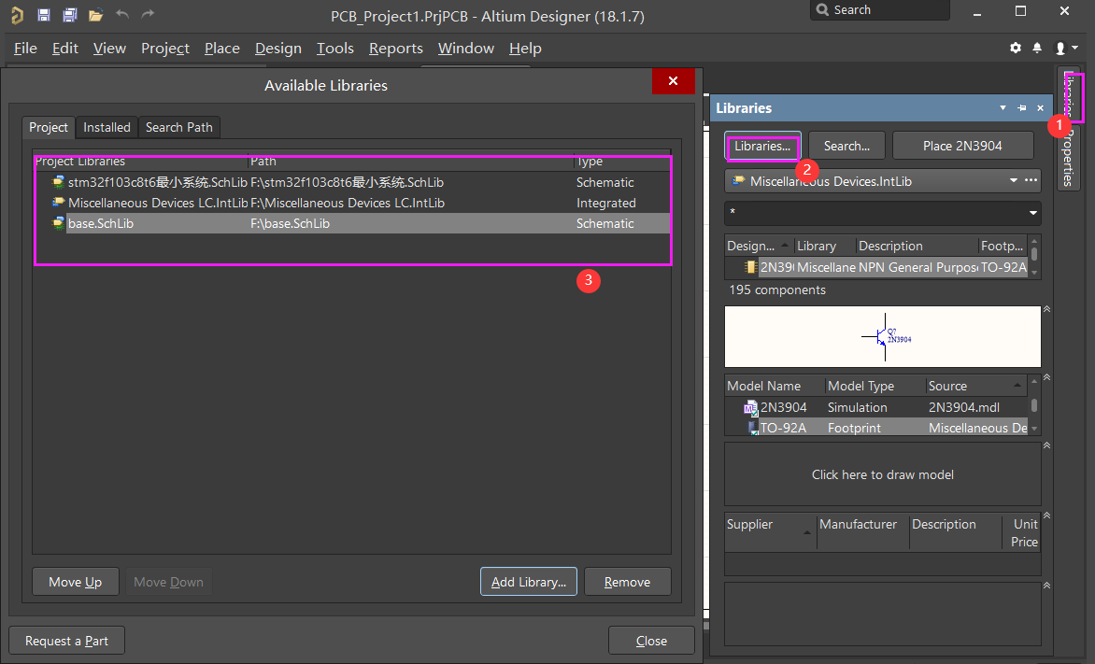Collapse the draw model preview section

(x=1046, y=445)
